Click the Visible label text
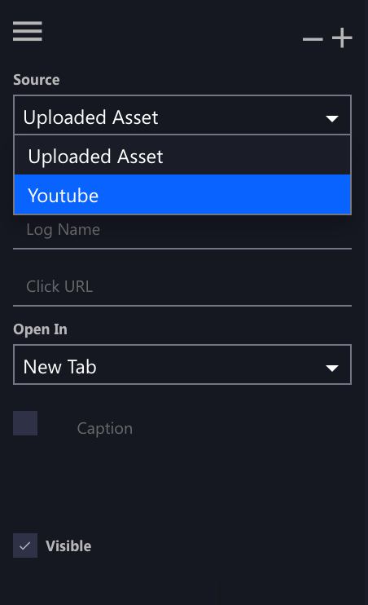The image size is (368, 605). (68, 546)
